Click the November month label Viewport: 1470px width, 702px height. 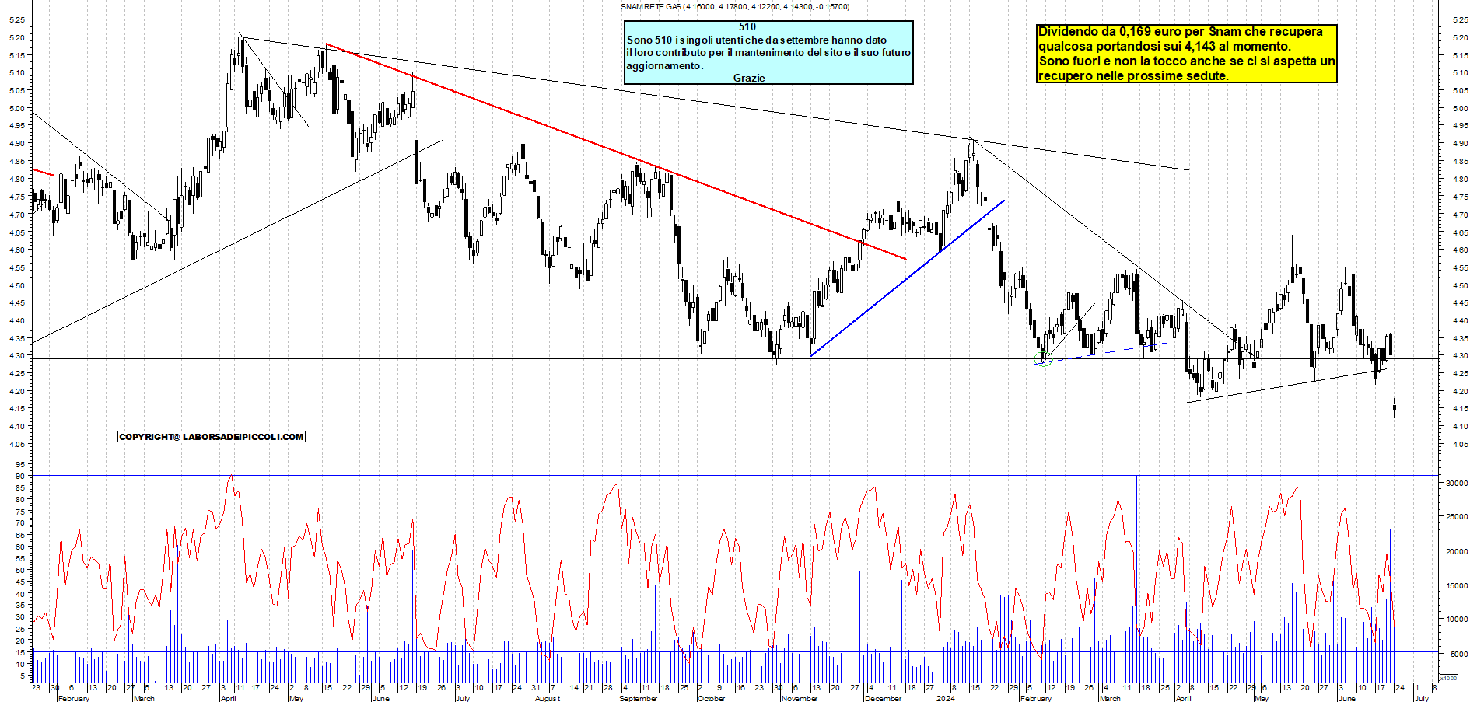800,698
